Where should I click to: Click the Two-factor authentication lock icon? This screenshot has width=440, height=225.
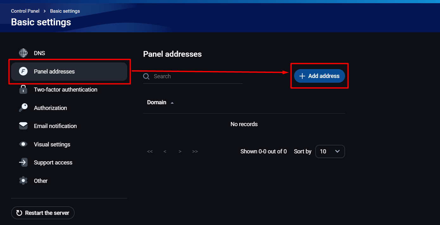(x=23, y=89)
